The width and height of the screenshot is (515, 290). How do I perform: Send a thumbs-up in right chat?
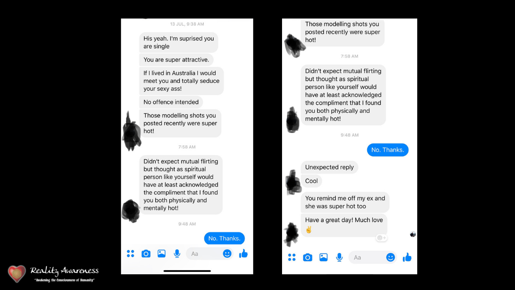pos(407,257)
